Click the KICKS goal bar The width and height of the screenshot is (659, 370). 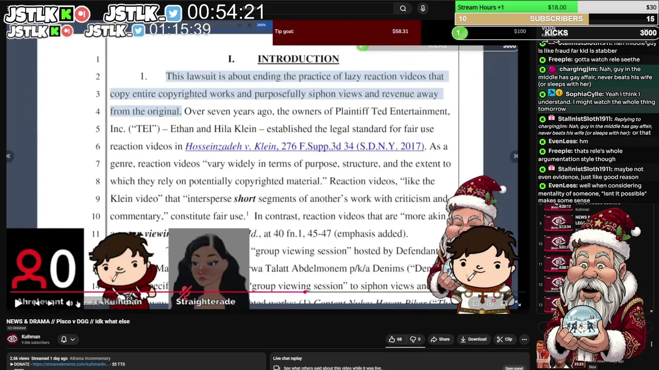pyautogui.click(x=555, y=33)
